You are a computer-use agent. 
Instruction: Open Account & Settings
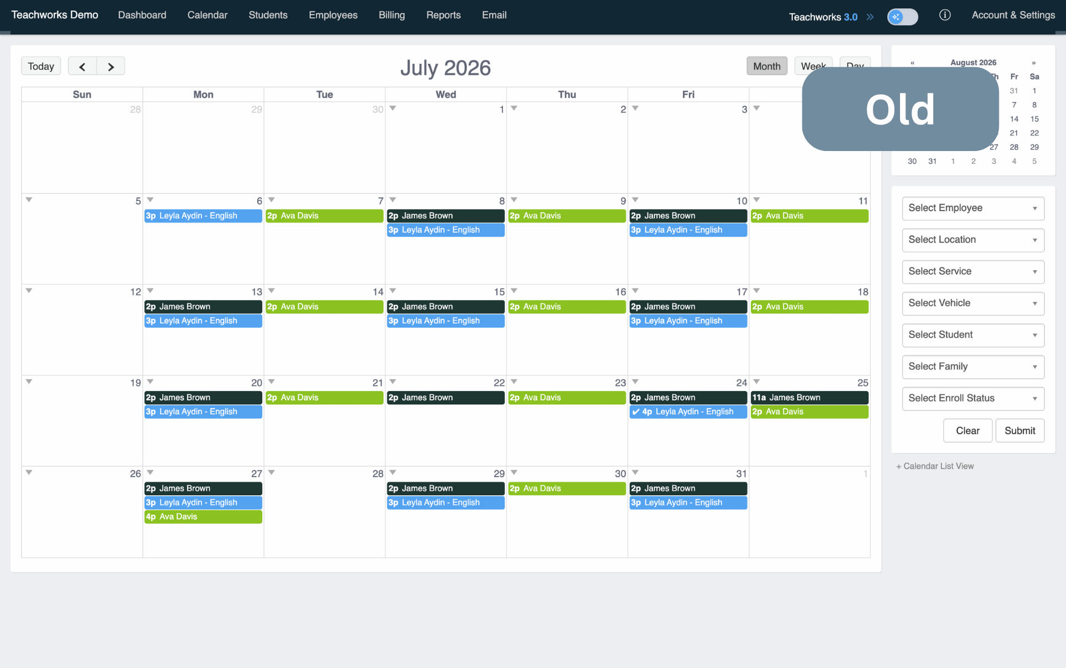(1013, 15)
